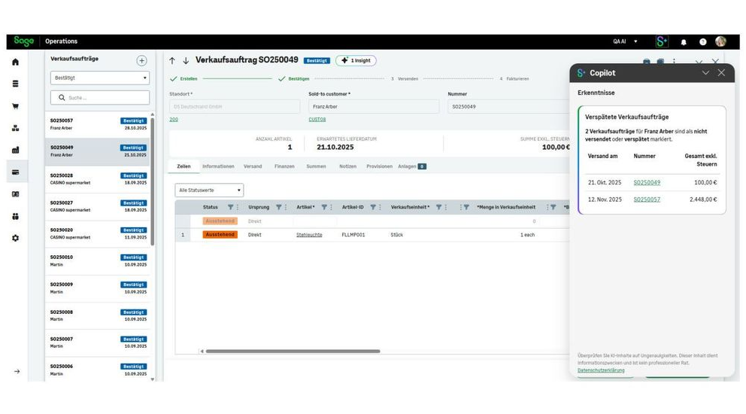Click the filter icon on Status column
The height and width of the screenshot is (414, 746).
[231, 207]
